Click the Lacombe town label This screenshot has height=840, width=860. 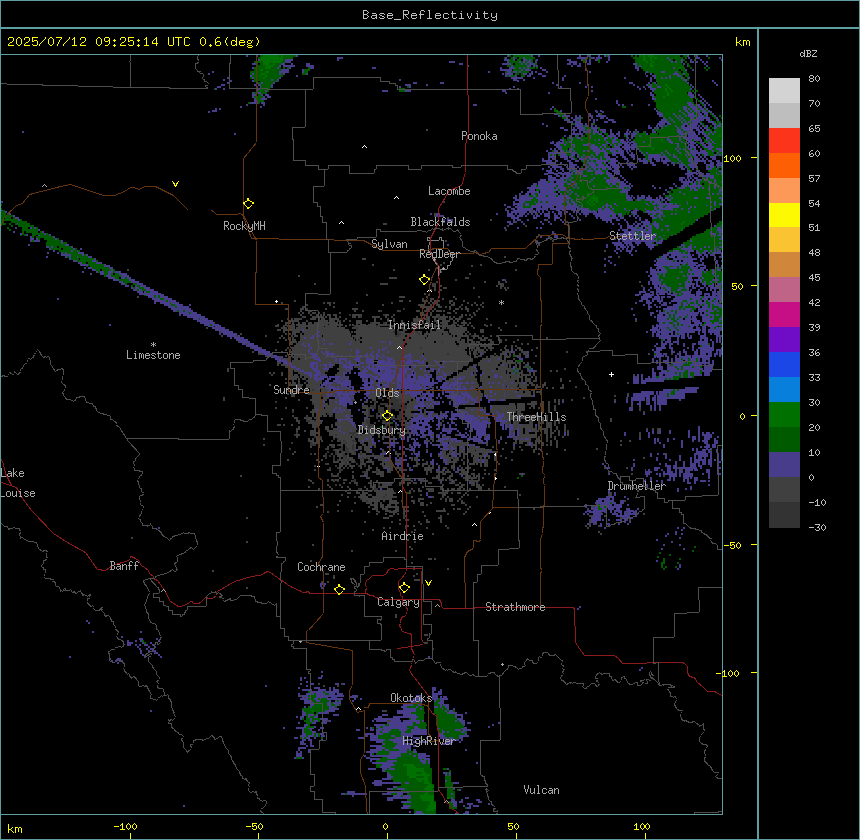[449, 191]
